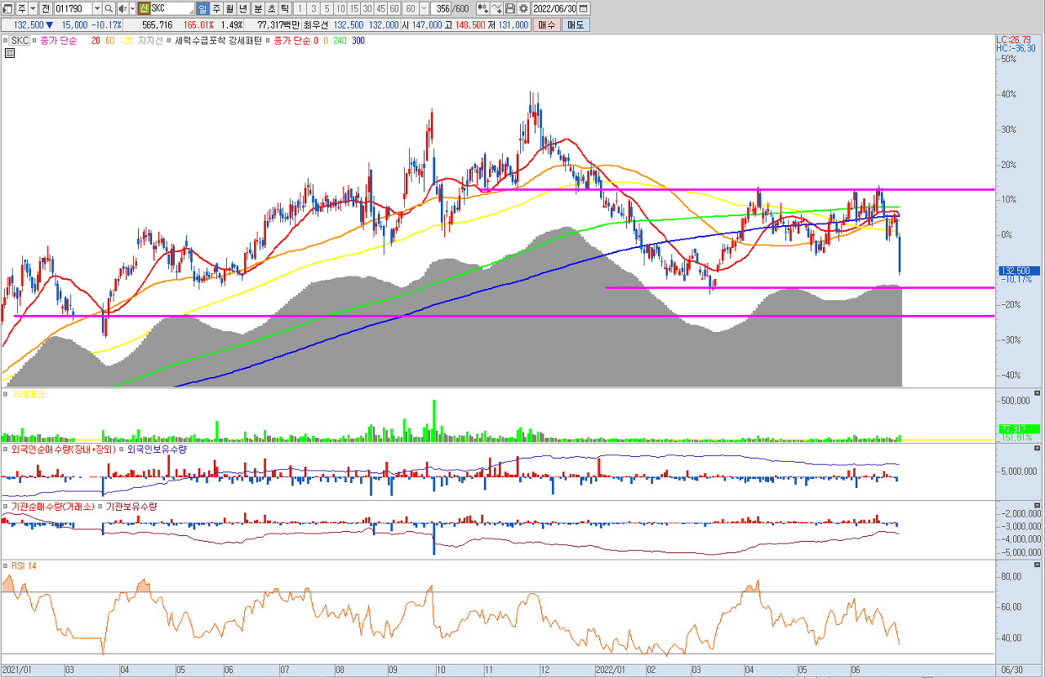Click the red 20 moving average value

pyautogui.click(x=96, y=40)
